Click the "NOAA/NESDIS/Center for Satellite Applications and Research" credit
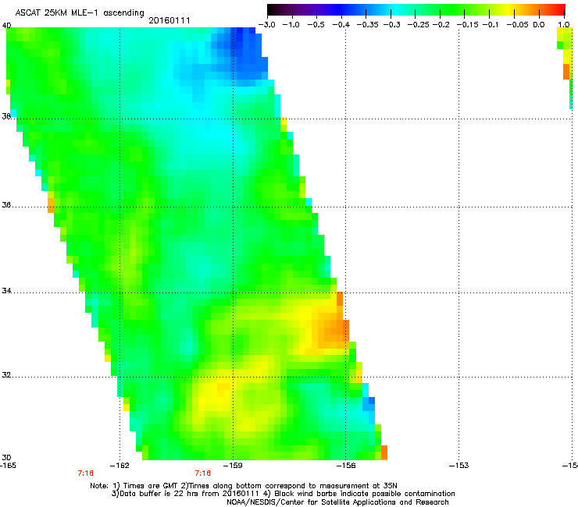Image resolution: width=578 pixels, height=507 pixels. (337, 502)
